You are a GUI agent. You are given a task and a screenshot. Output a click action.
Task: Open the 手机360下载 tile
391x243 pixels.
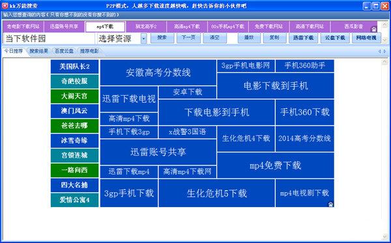click(305, 112)
